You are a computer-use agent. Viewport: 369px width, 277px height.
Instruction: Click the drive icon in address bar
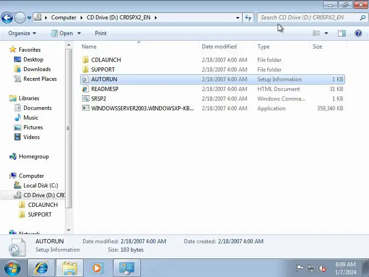pos(38,18)
